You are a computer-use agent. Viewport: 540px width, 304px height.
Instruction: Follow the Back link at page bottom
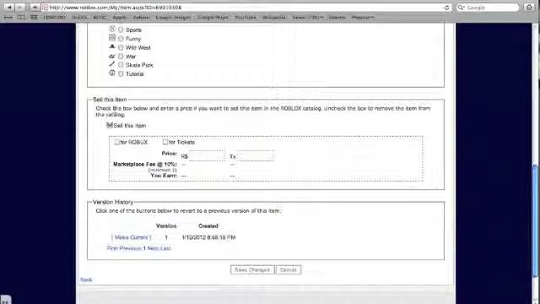coord(86,280)
